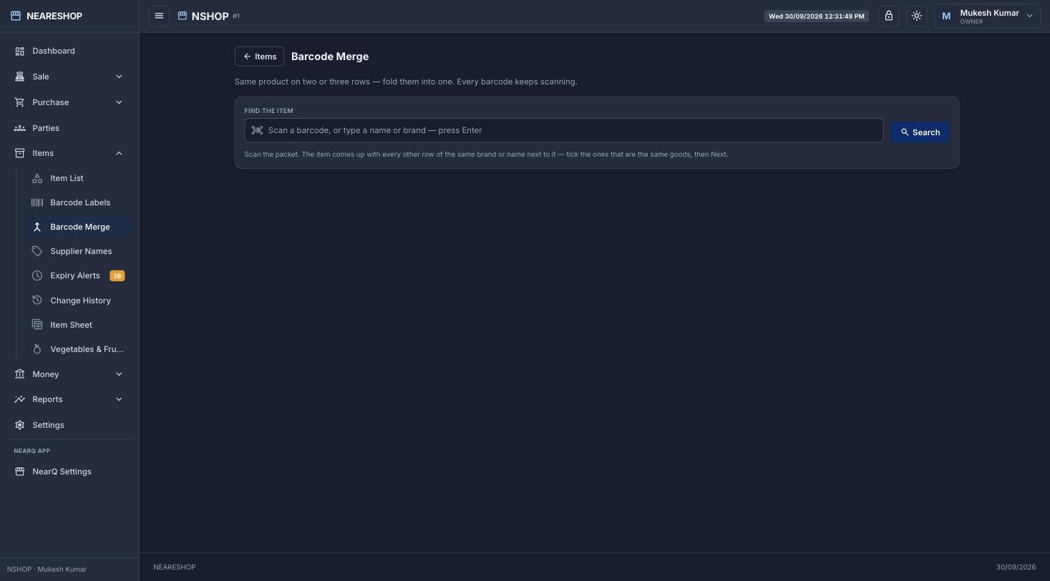
Task: Open the Reports menu label
Action: click(x=47, y=399)
